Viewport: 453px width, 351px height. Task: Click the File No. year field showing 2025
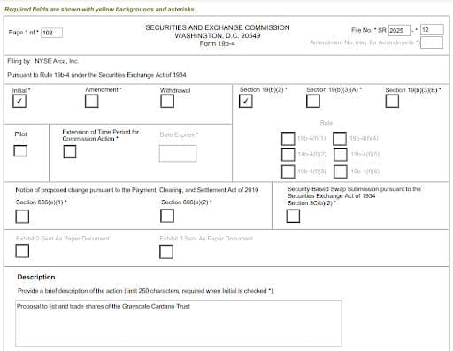click(399, 30)
